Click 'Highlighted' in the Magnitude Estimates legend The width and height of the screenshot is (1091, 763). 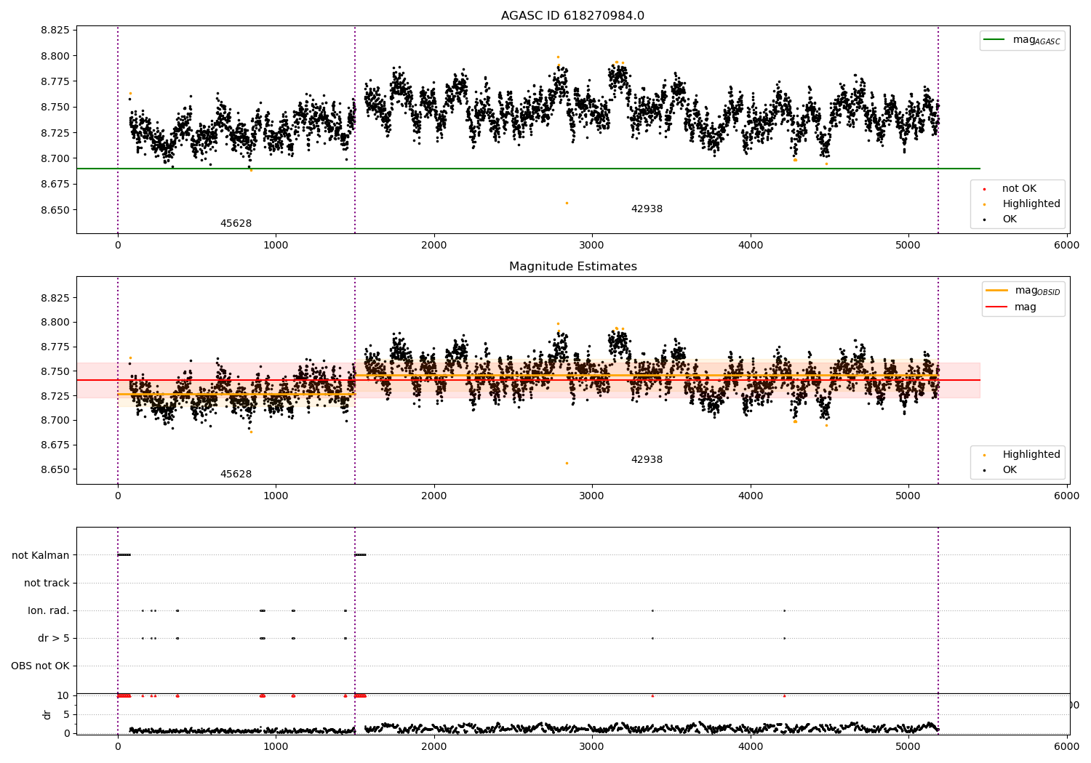coord(1031,455)
